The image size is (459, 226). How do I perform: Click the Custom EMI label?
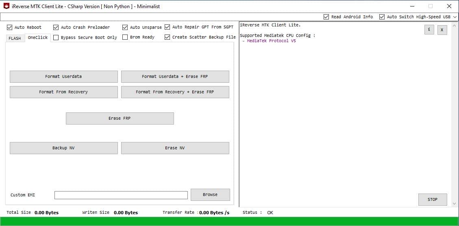pyautogui.click(x=23, y=195)
